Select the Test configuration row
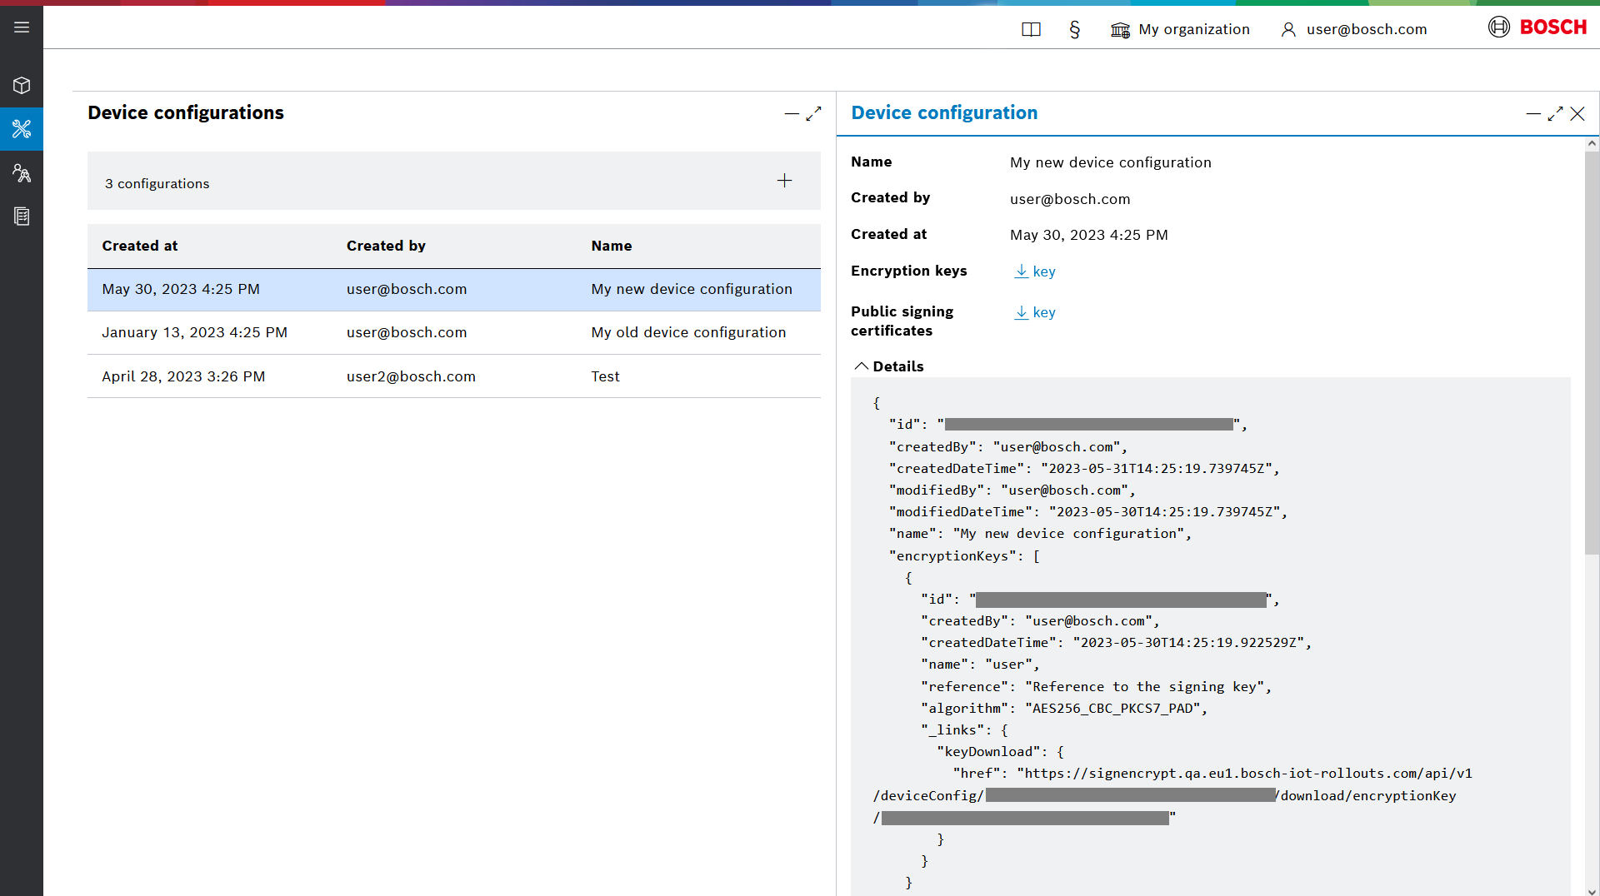This screenshot has width=1600, height=896. pos(453,376)
